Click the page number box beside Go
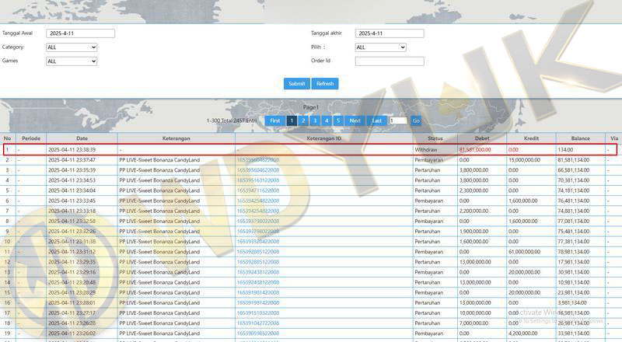Screen dimensions: 622x342 (397, 120)
